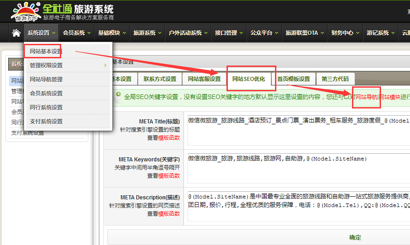Switch to the 网站SEO优化 tab
The image size is (410, 245).
click(x=249, y=79)
